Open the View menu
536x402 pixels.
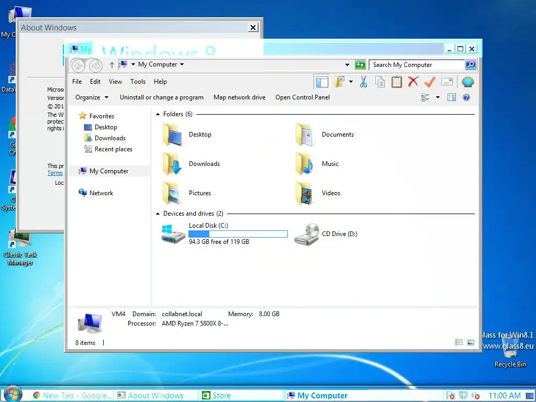pos(115,82)
